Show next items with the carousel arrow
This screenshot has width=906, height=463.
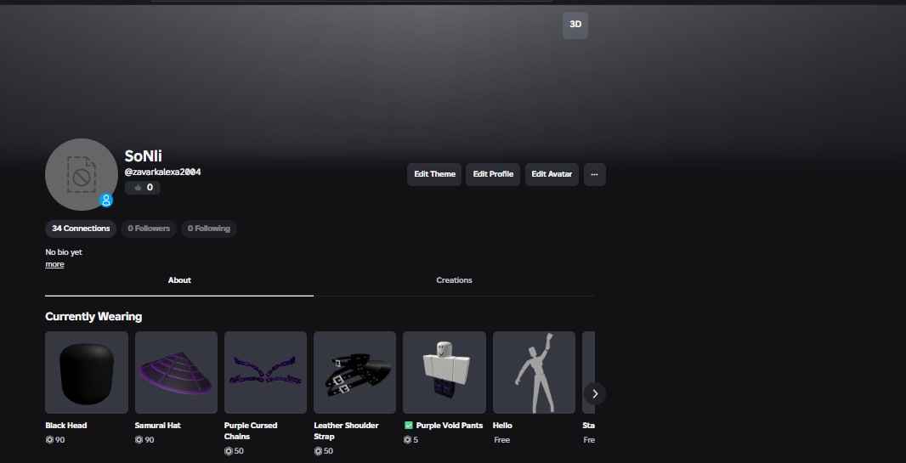[x=595, y=393]
